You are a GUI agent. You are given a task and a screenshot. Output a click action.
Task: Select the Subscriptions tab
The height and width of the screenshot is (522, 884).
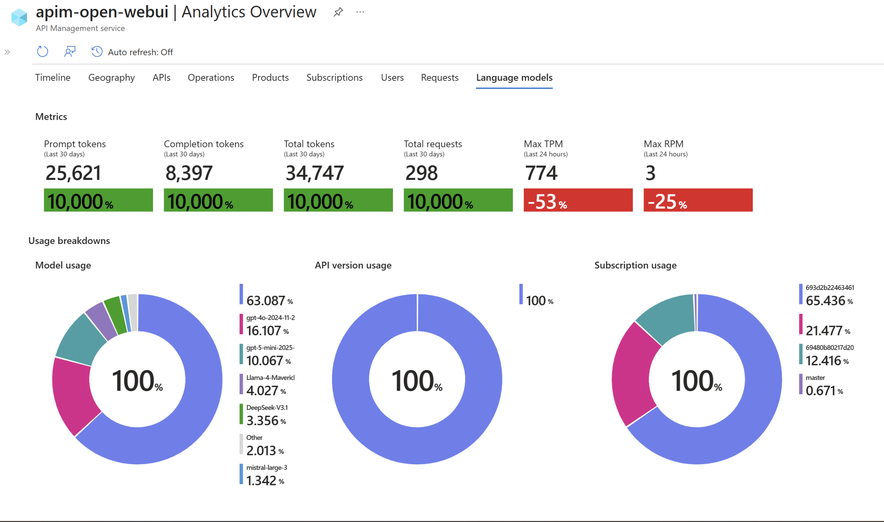coord(334,77)
